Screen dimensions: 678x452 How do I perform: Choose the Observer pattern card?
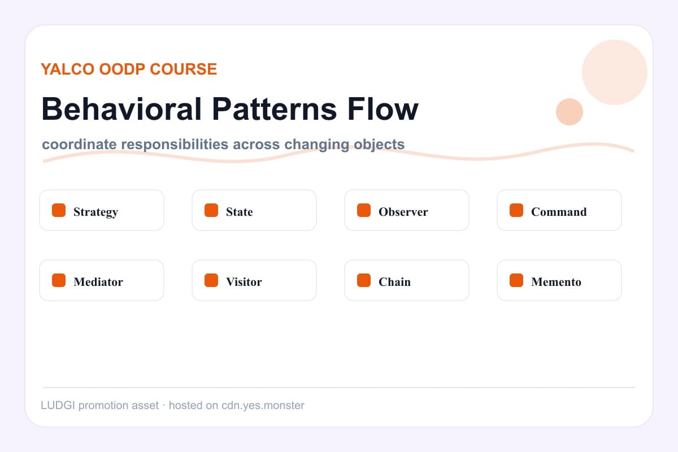[x=407, y=210]
